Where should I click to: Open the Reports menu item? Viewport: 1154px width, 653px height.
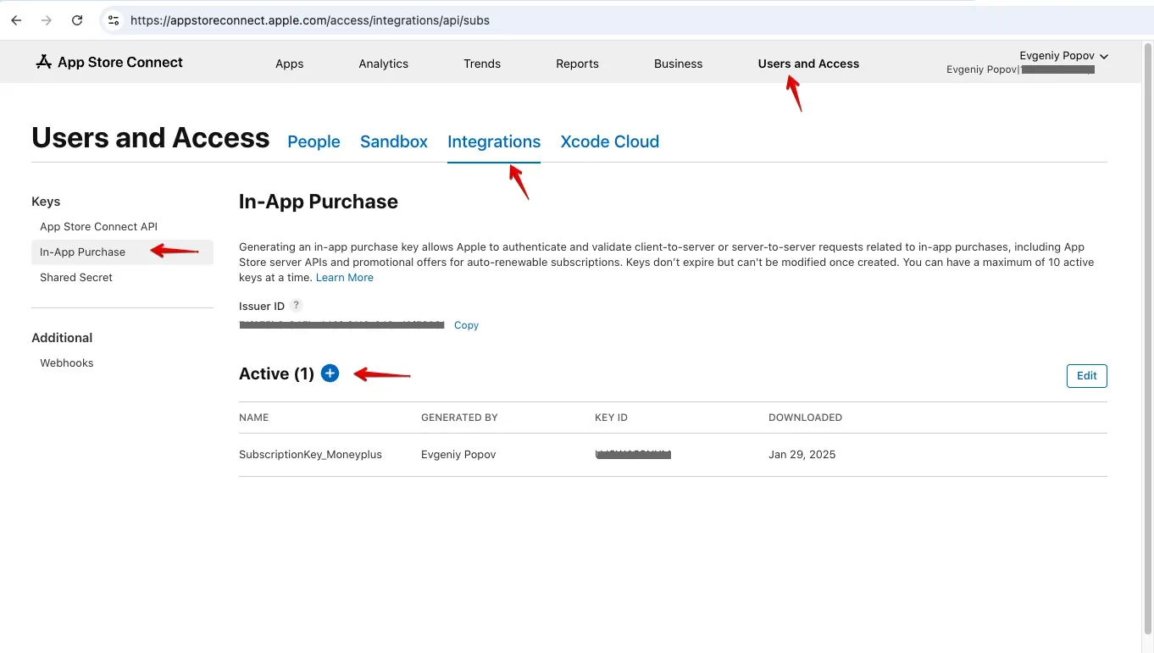577,64
